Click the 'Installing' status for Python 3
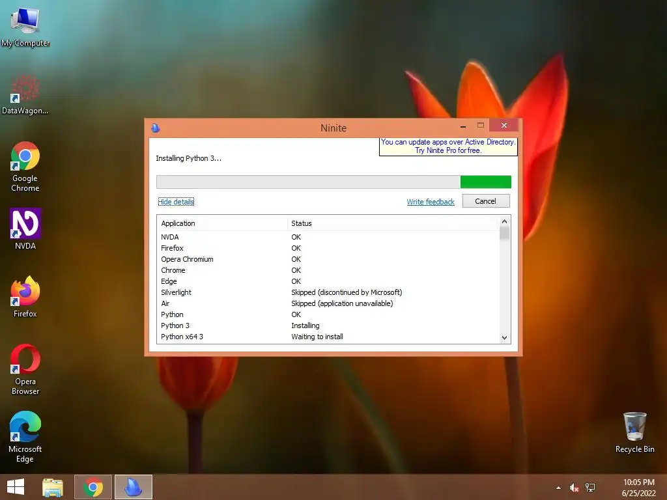This screenshot has width=667, height=500. [305, 326]
